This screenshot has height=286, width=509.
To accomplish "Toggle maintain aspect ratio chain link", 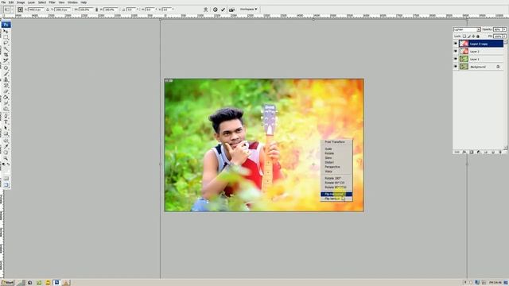I will point(96,10).
